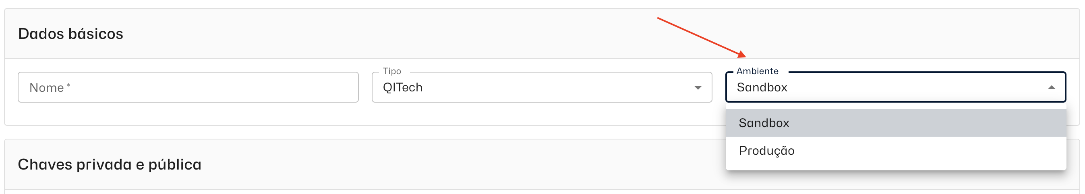Click empty space right of highlighted Sandbox option

tap(927, 123)
